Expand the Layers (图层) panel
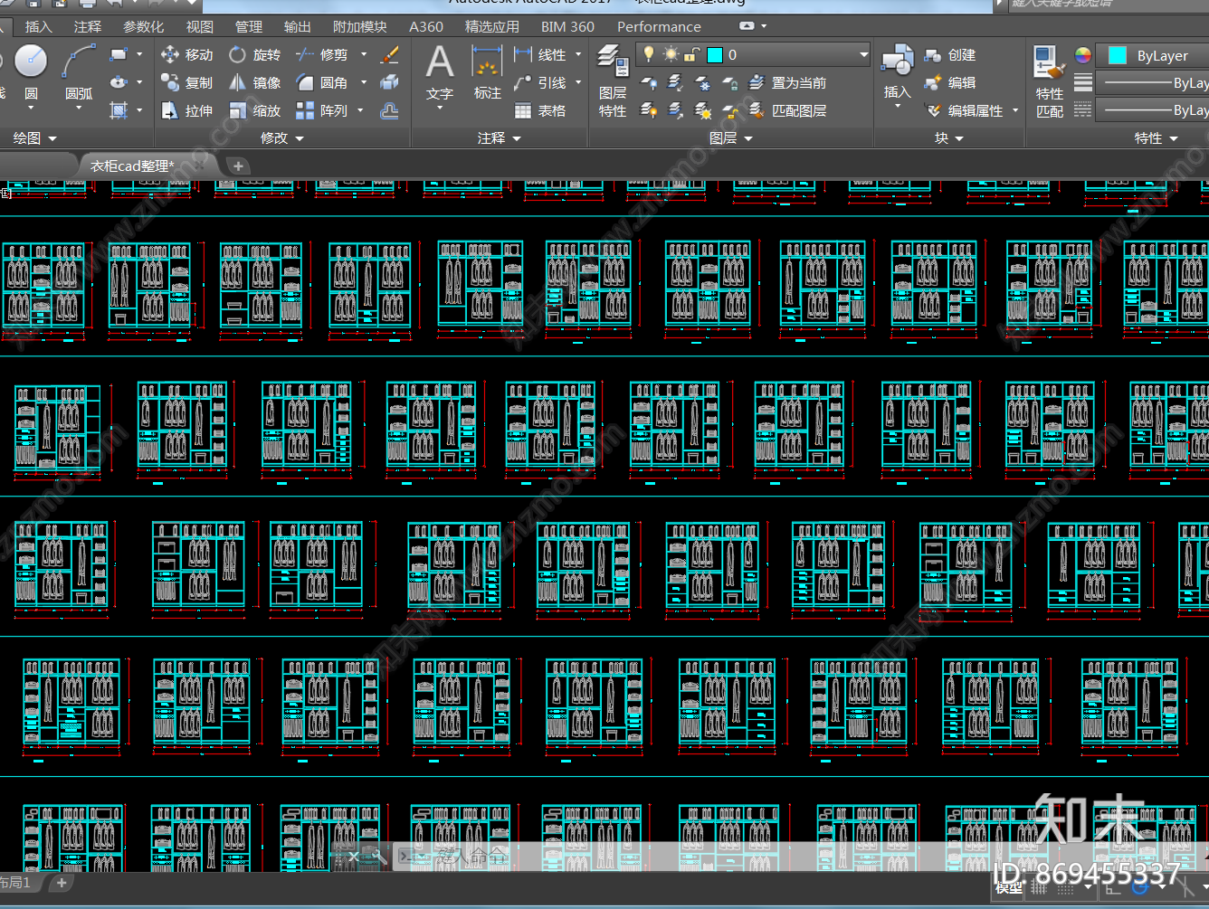Image resolution: width=1209 pixels, height=909 pixels. [731, 138]
